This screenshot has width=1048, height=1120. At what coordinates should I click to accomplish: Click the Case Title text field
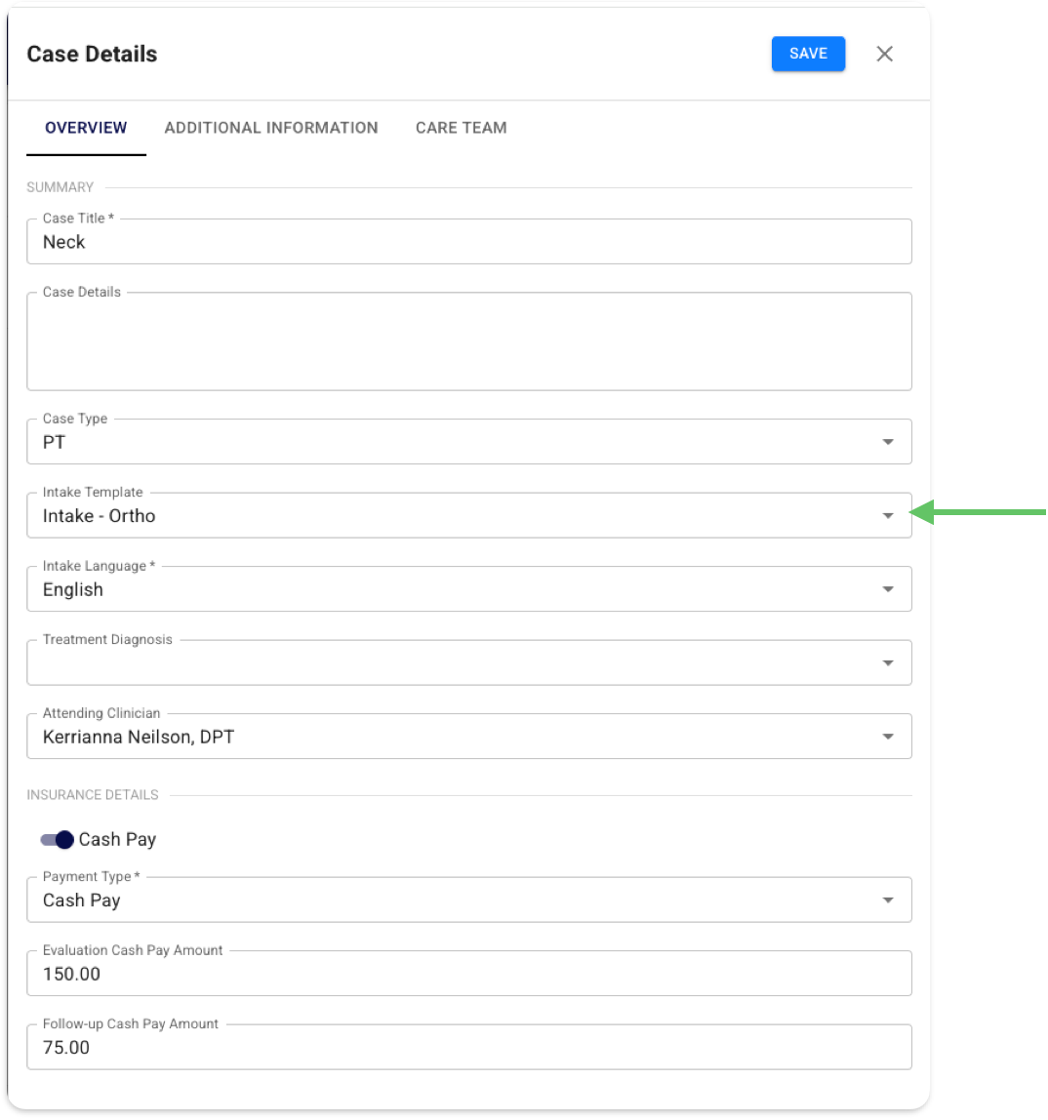click(x=468, y=242)
